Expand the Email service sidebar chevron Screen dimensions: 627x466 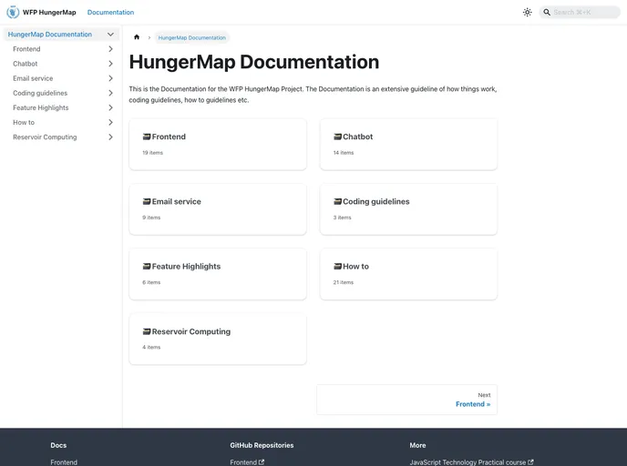pyautogui.click(x=110, y=78)
